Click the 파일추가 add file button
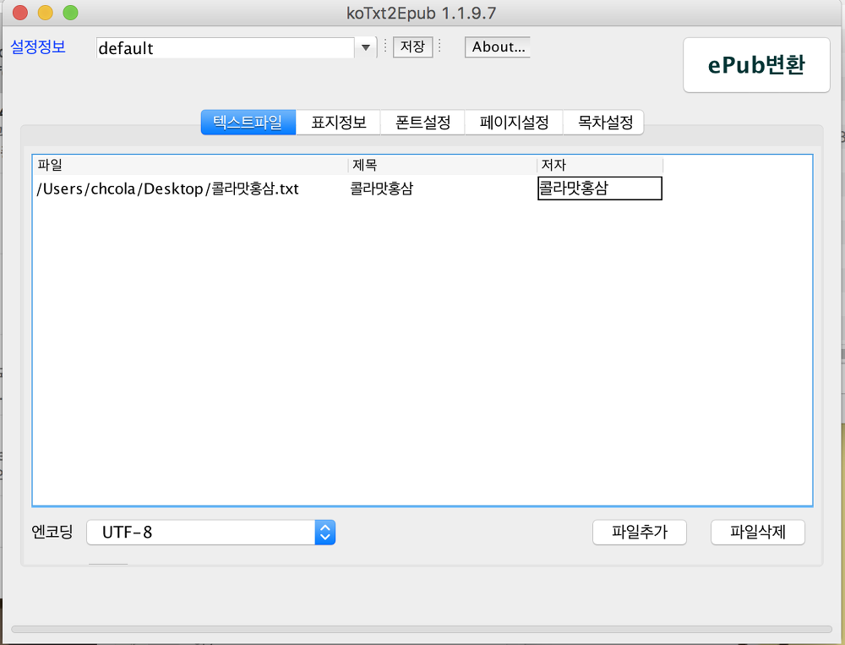Screen dimensions: 845x645 639,533
